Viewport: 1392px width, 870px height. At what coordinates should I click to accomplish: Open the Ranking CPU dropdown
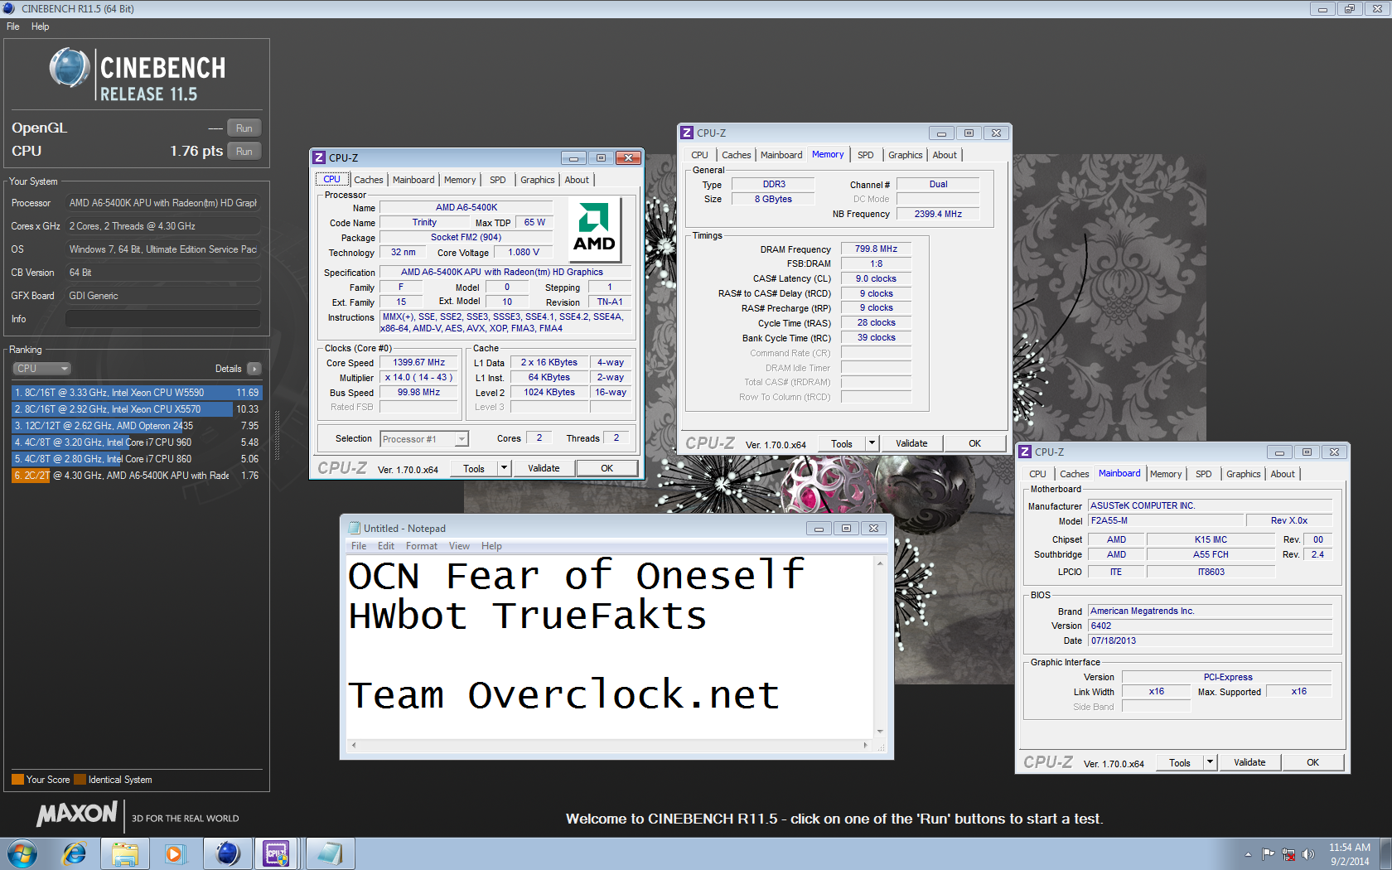tap(41, 369)
